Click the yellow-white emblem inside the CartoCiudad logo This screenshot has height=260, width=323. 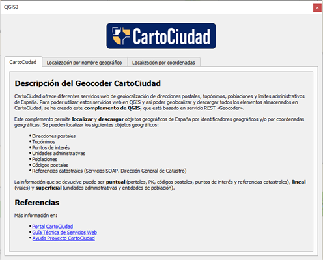pyautogui.click(x=121, y=36)
